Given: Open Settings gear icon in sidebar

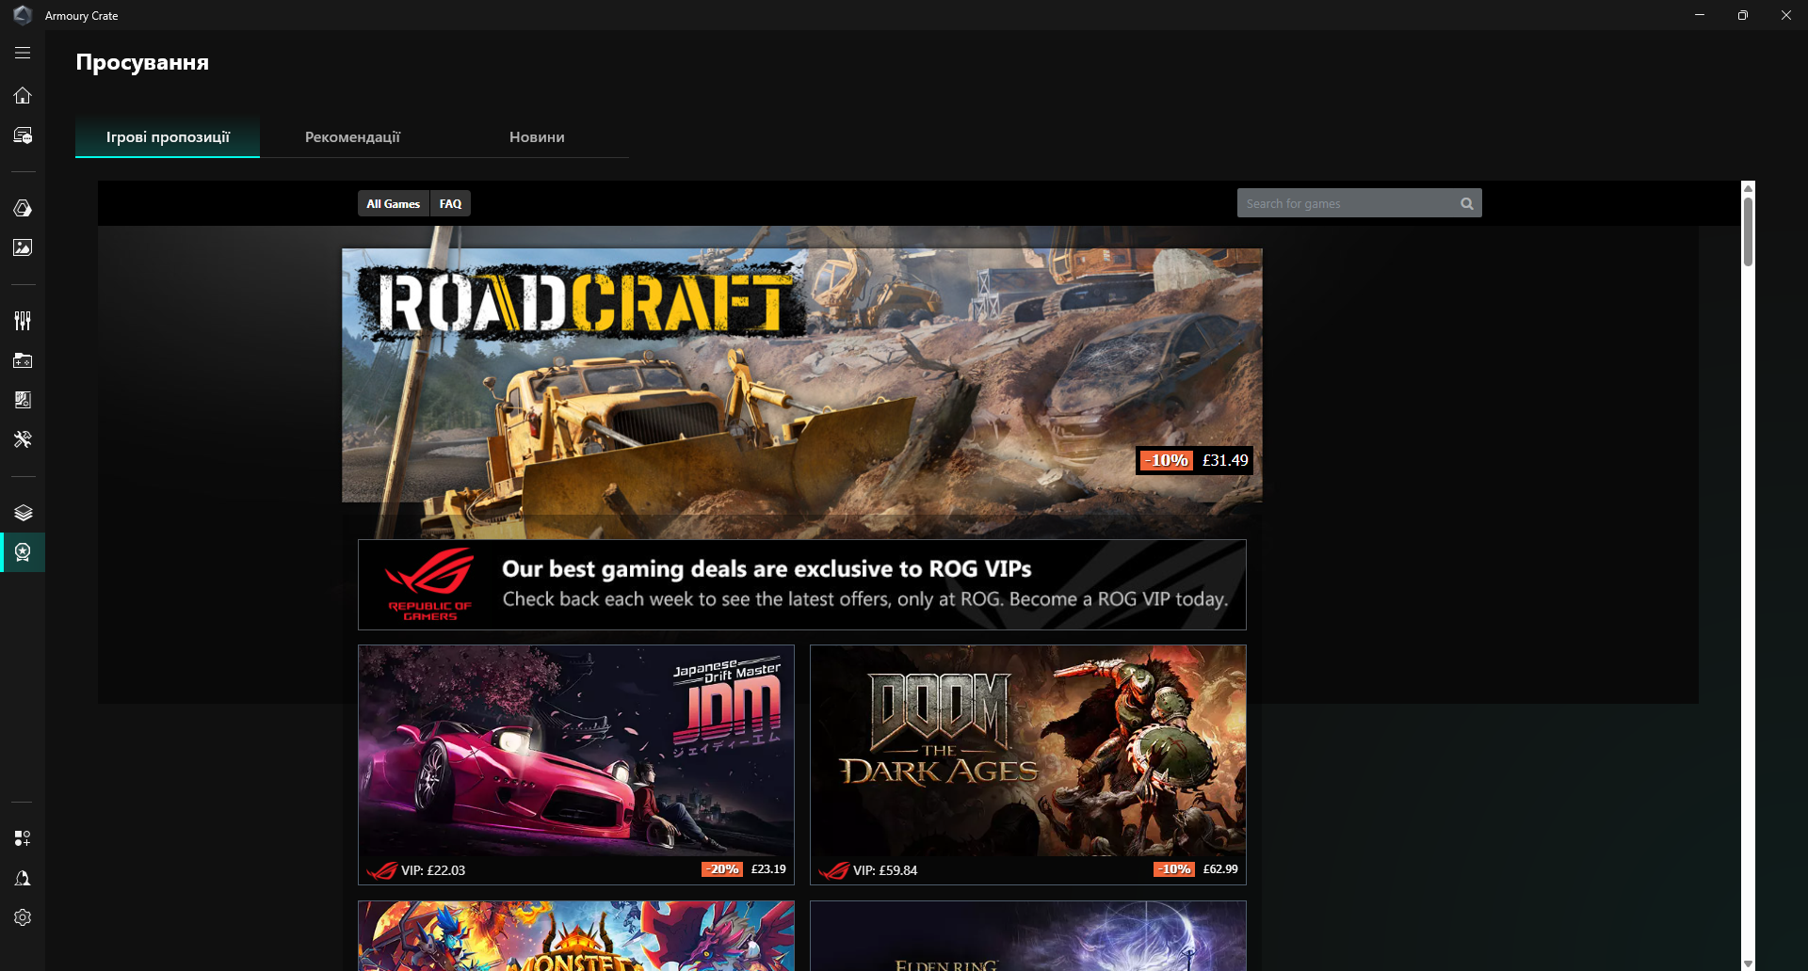Looking at the screenshot, I should coord(23,917).
